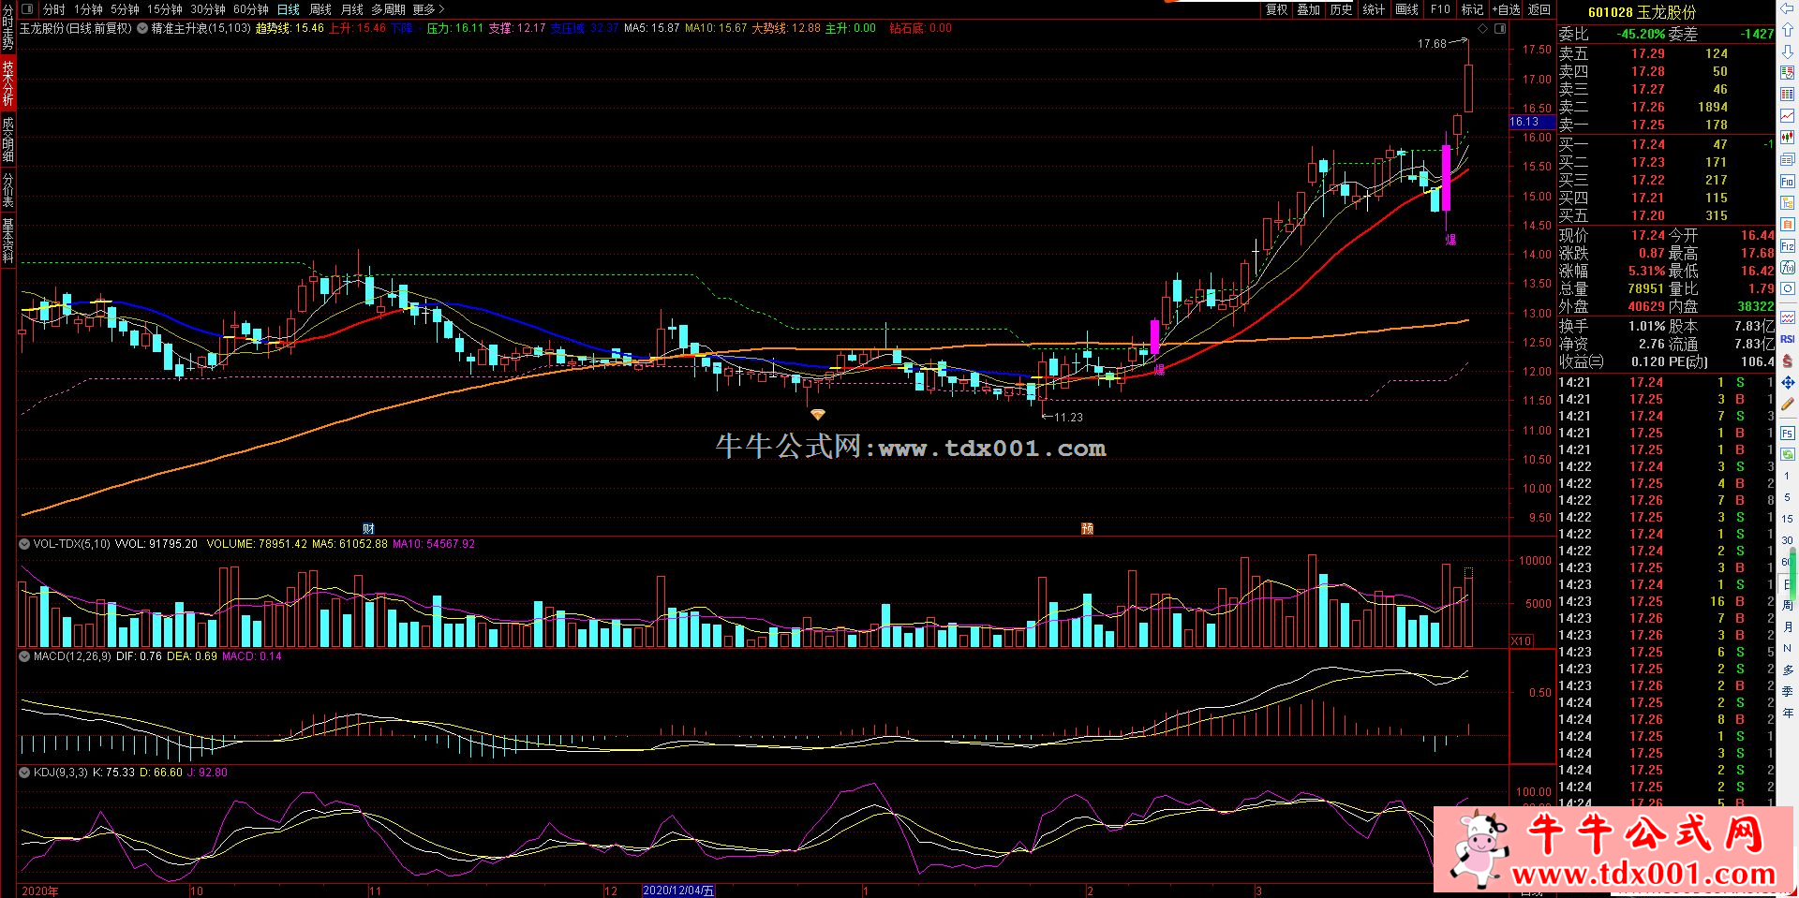Viewport: 1799px width, 898px height.
Task: Click the 601028 玉龙股份 stock title
Action: pos(1643,12)
